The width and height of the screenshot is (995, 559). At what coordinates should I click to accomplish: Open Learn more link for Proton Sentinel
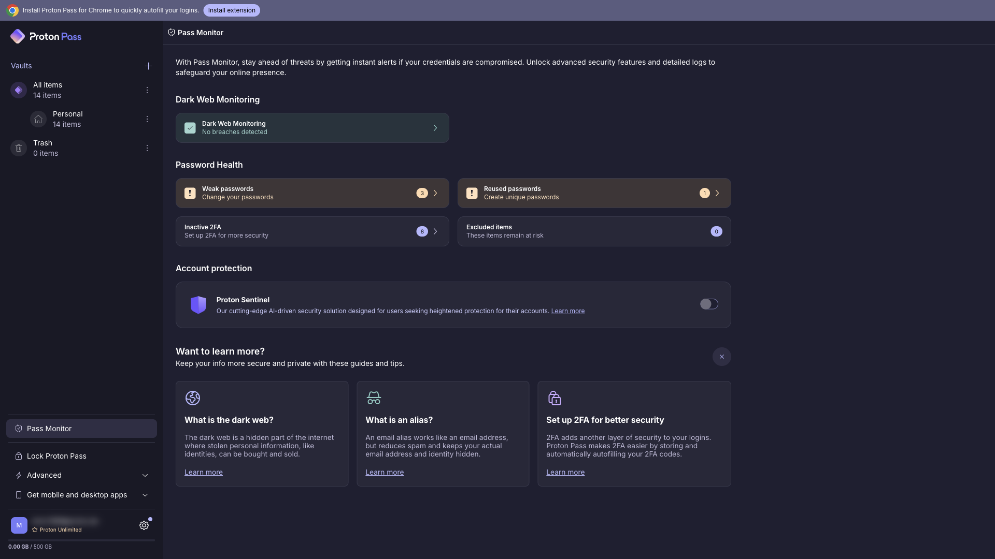point(568,311)
